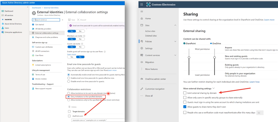Viewport: 278px width, 122px height.
Task: Click the Users icon in Azure sidebar
Action: [x=3, y=28]
